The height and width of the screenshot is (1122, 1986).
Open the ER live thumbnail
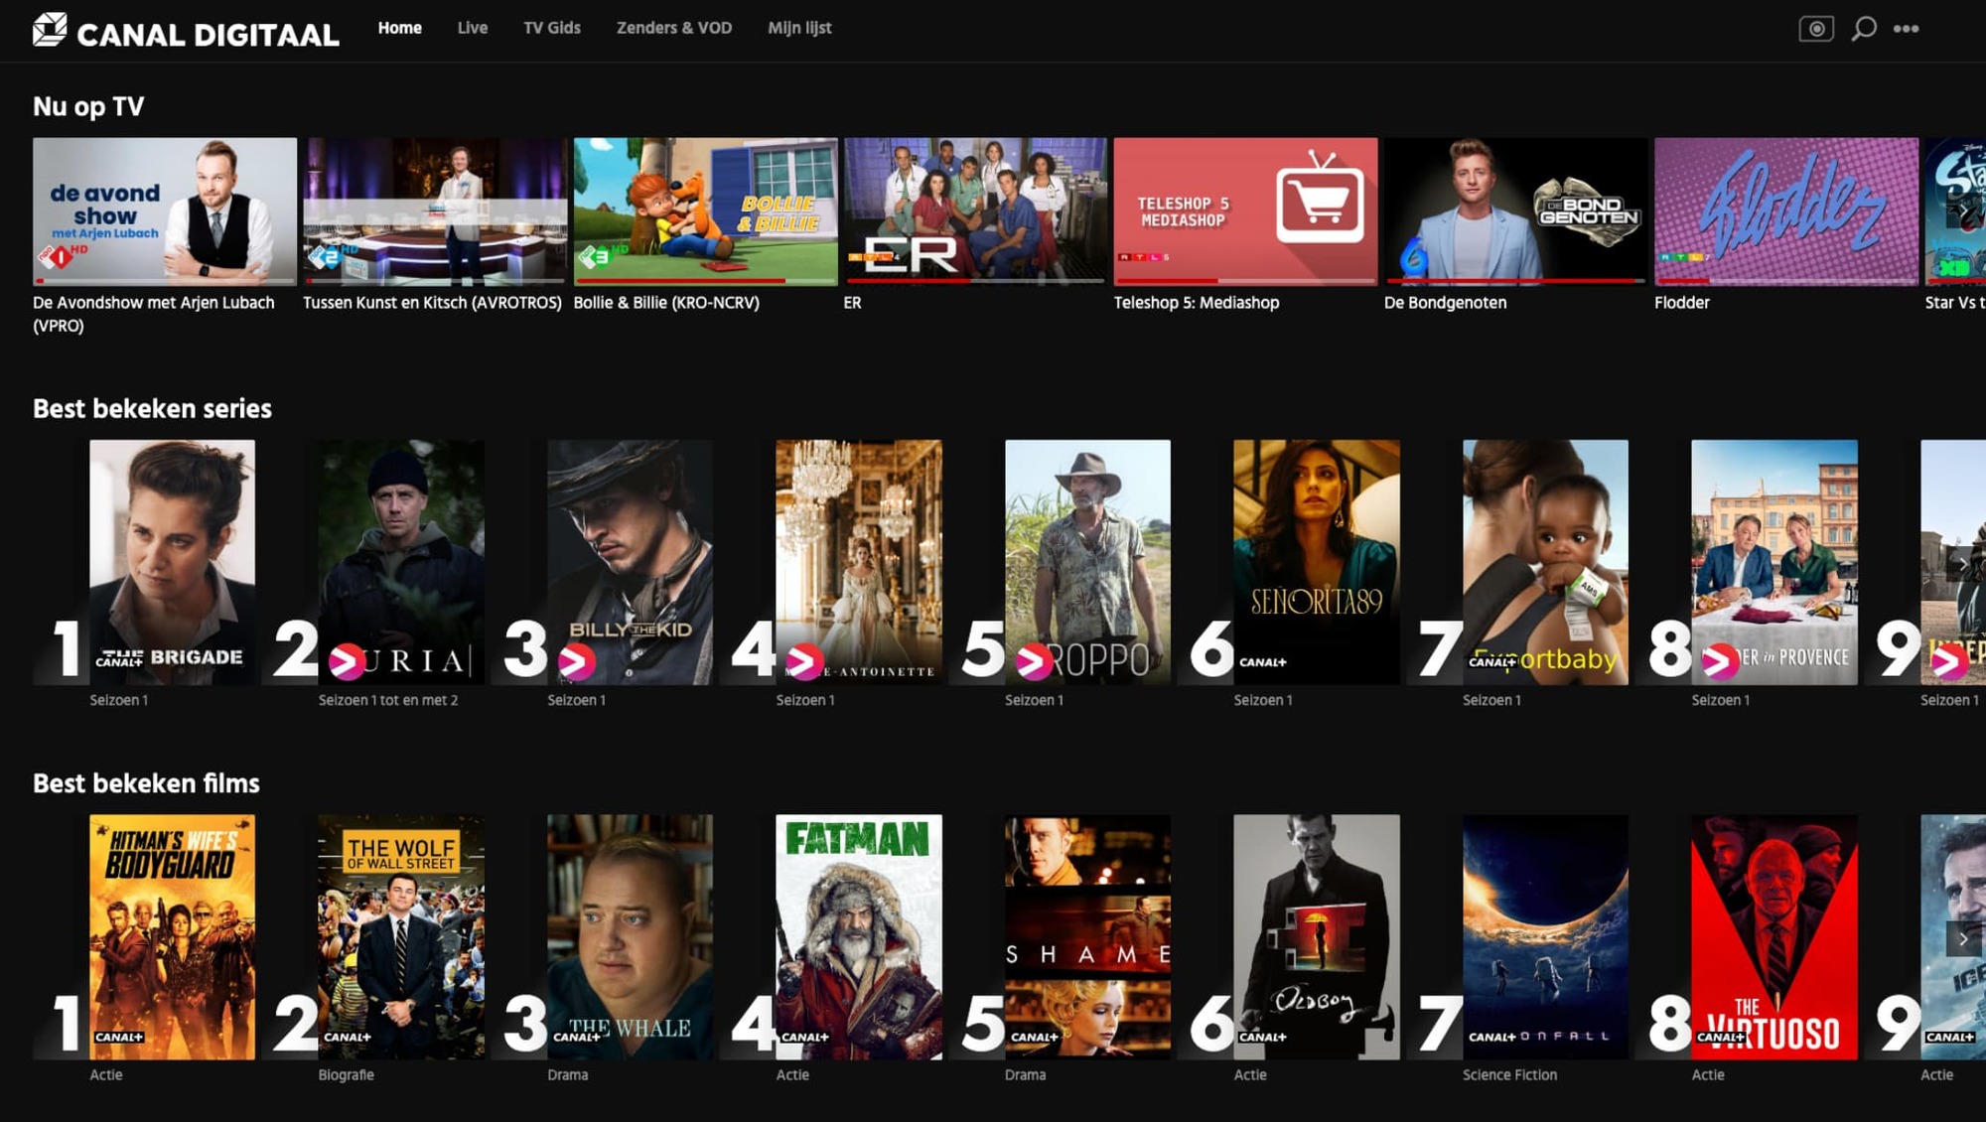point(975,211)
